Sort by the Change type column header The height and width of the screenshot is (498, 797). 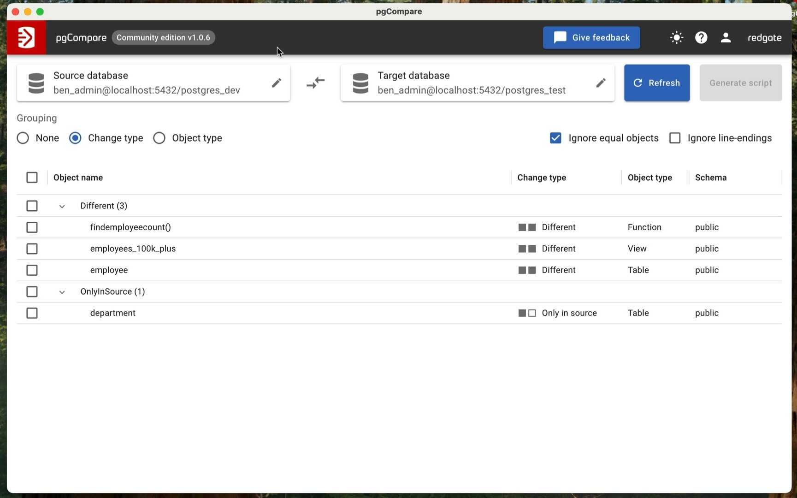tap(541, 178)
